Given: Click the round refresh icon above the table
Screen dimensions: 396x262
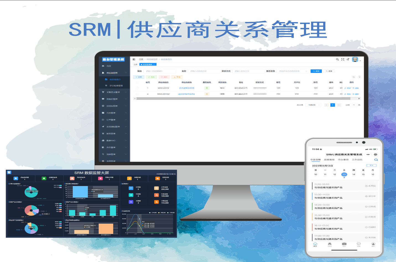Looking at the screenshot, I should [359, 77].
